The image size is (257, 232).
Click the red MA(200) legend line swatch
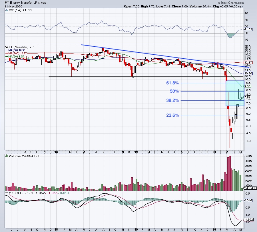pos(7,53)
